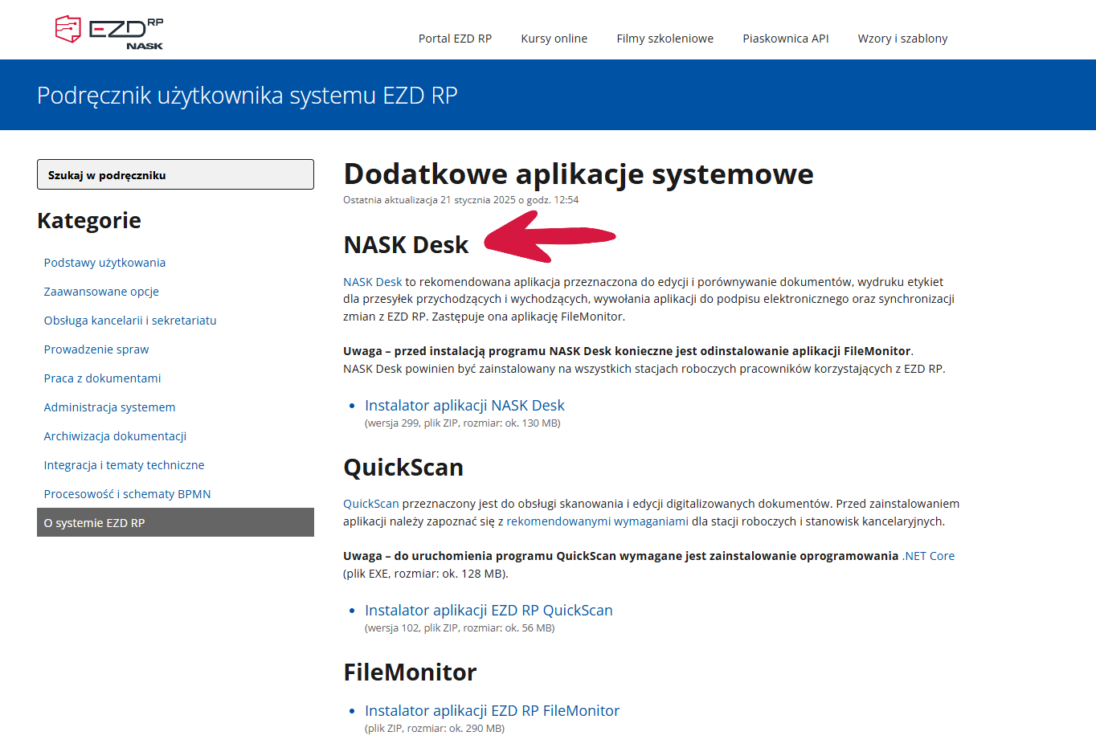Open Filmy szkoleniowe page
Image resolution: width=1096 pixels, height=748 pixels.
pos(665,39)
